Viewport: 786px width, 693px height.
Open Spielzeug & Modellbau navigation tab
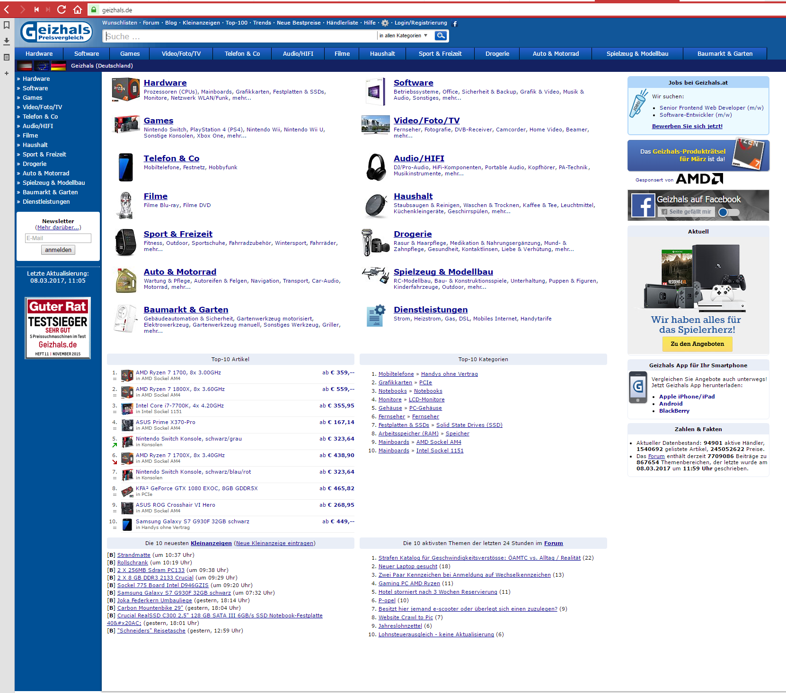tap(637, 54)
